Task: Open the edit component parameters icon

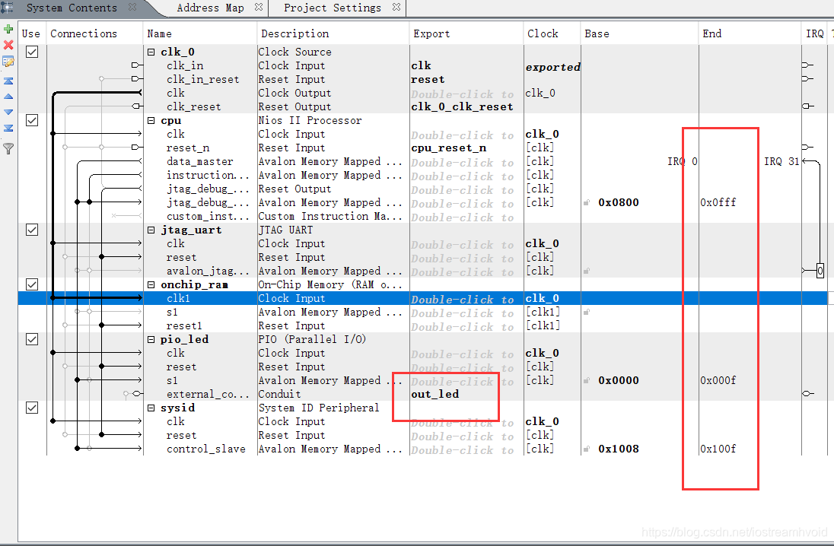Action: (x=8, y=62)
